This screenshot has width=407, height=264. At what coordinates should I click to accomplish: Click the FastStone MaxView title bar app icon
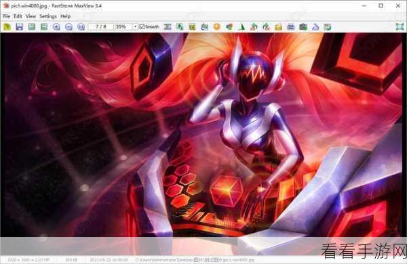pyautogui.click(x=7, y=5)
